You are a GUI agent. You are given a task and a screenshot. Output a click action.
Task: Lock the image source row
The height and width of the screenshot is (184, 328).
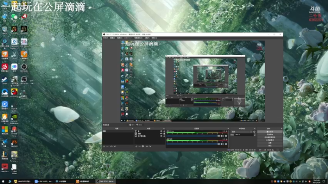tap(164, 134)
